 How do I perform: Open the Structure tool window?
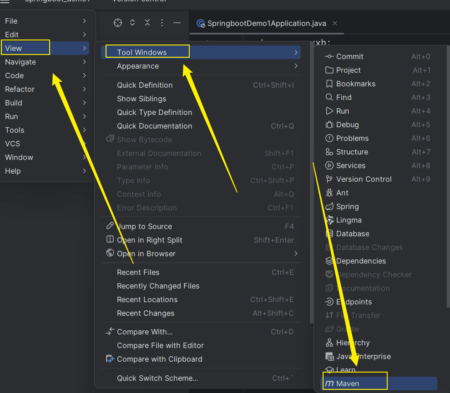[379, 152]
